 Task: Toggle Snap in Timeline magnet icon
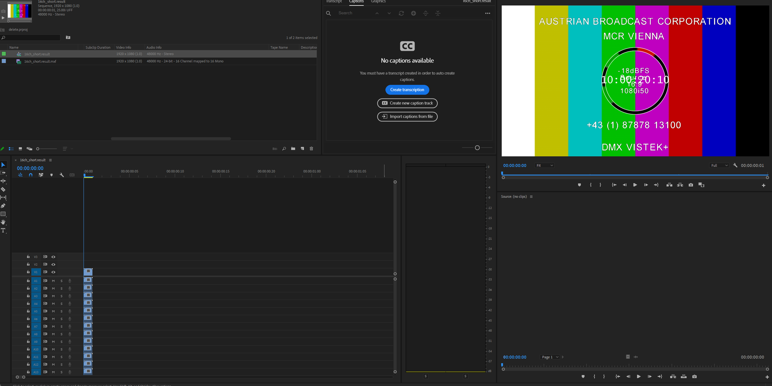tap(31, 175)
